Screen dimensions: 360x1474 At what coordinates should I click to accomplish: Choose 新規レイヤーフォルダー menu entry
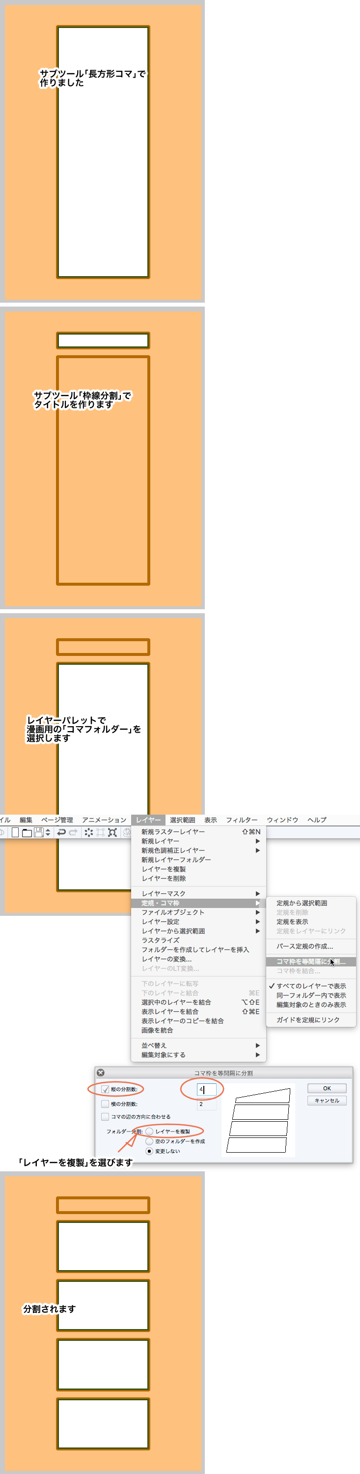click(x=198, y=859)
